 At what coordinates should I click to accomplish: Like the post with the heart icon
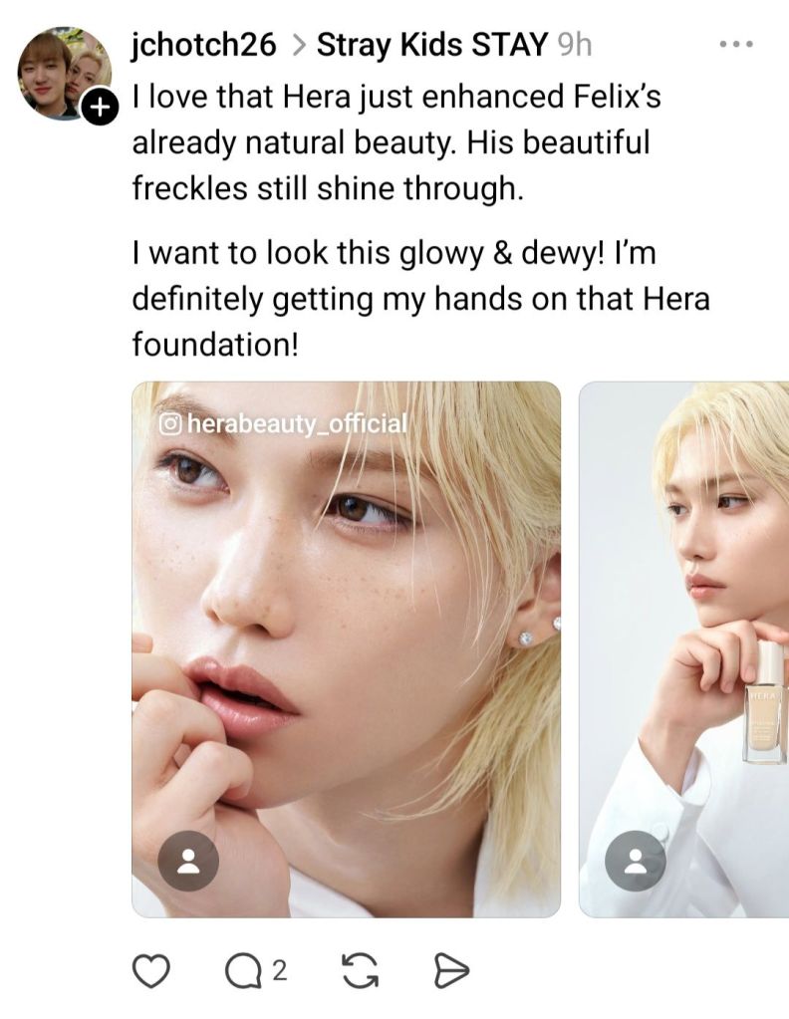coord(150,971)
